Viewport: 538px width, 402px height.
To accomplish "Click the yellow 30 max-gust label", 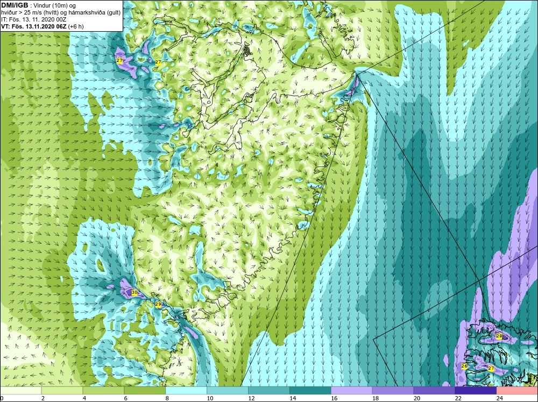I will coord(134,293).
